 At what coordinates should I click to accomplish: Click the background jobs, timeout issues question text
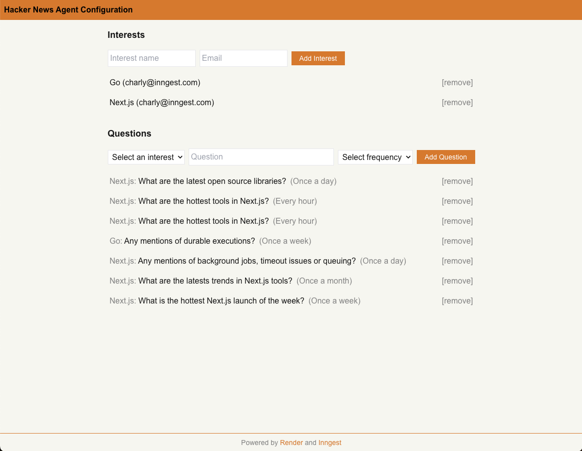click(247, 261)
